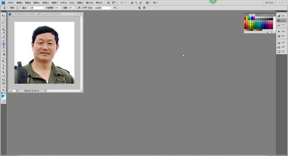Open the blending Mode dropdown

point(37,8)
